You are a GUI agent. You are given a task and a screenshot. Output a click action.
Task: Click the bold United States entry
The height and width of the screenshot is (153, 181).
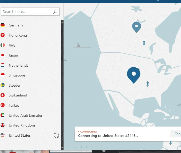[x=20, y=135]
